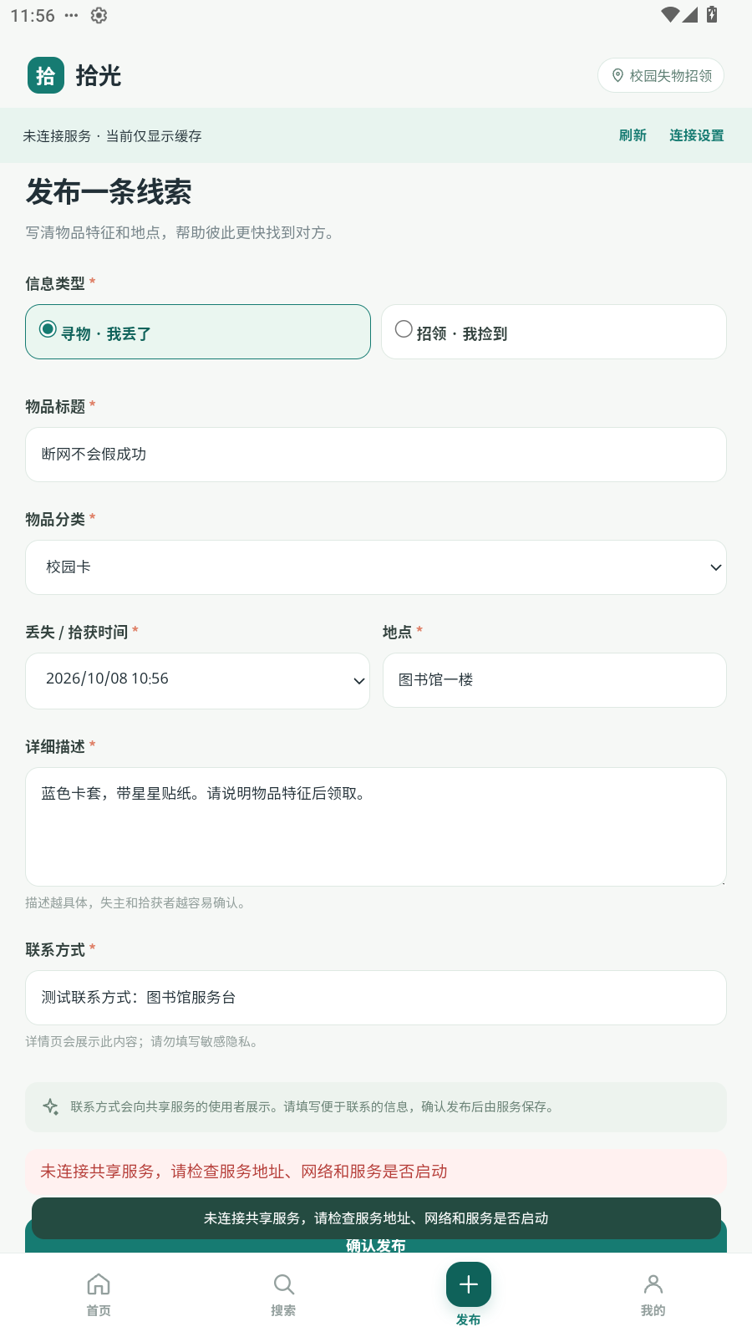The height and width of the screenshot is (1337, 752).
Task: Click the 刷新 refresh link
Action: [x=633, y=135]
